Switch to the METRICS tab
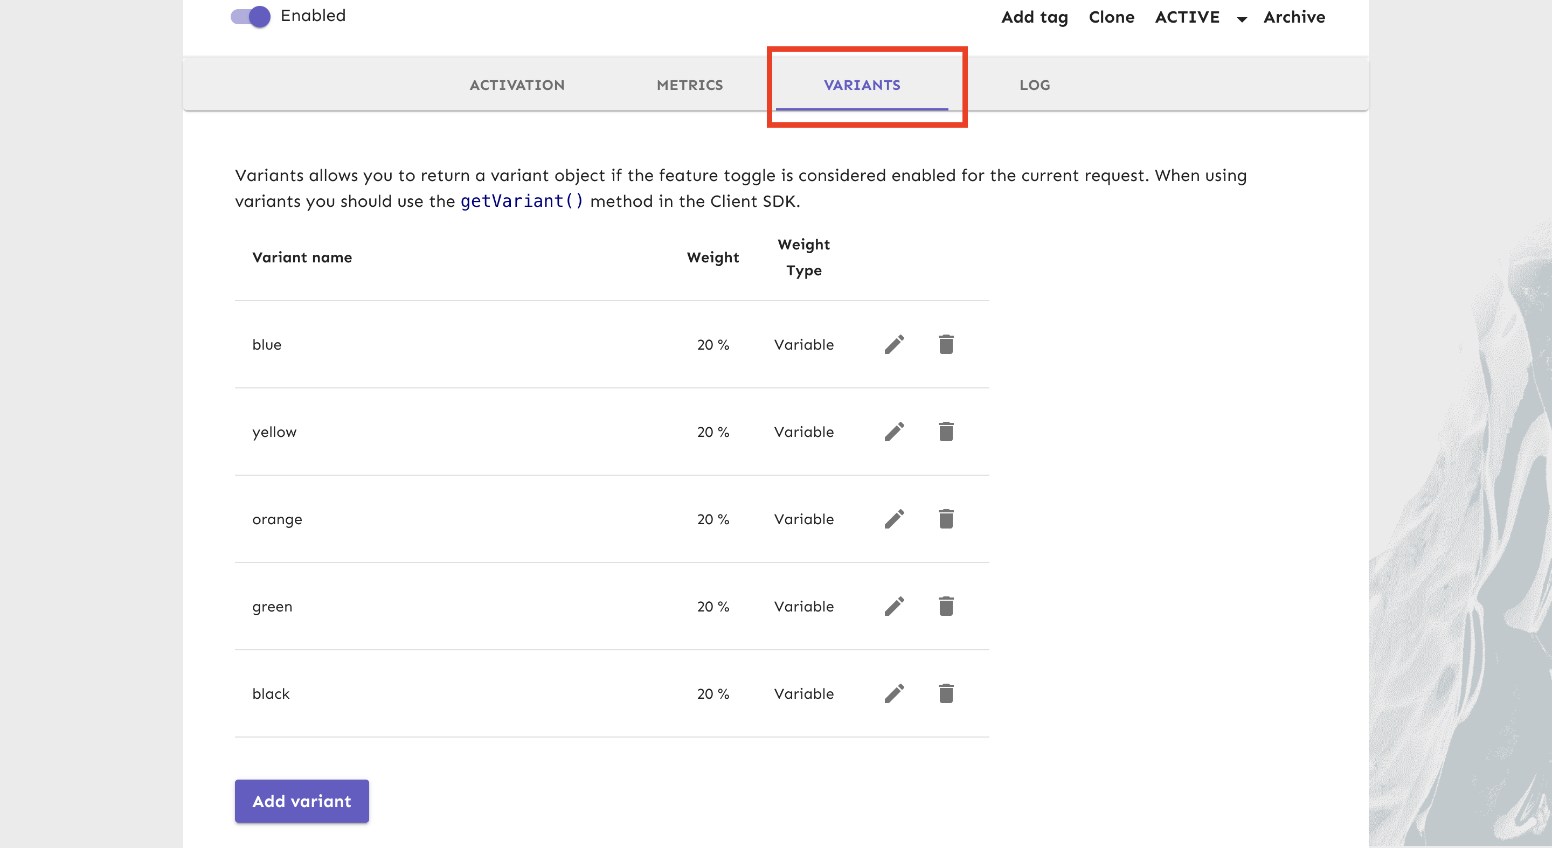Image resolution: width=1552 pixels, height=848 pixels. click(690, 85)
